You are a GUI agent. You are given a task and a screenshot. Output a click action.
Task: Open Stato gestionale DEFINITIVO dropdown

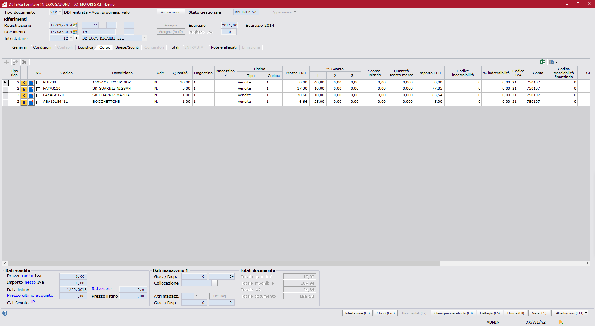click(261, 12)
